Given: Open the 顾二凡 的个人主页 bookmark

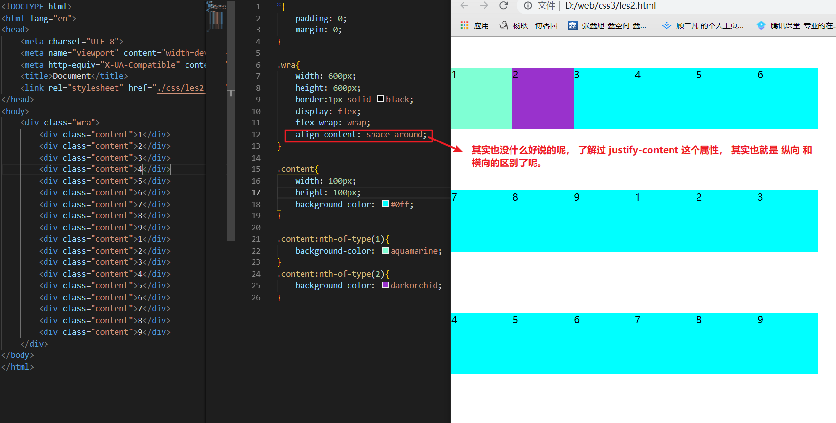Looking at the screenshot, I should click(x=703, y=25).
